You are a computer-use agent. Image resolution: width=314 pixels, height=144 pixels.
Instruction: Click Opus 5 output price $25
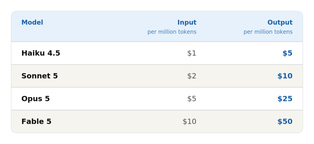(x=285, y=99)
